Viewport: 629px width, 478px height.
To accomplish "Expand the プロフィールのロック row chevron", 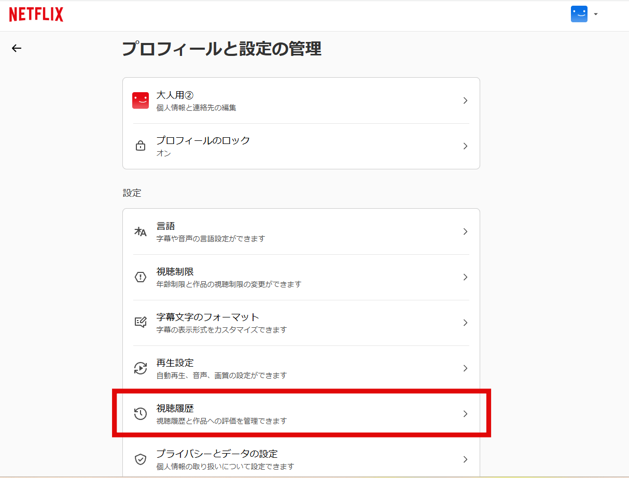I will 465,146.
